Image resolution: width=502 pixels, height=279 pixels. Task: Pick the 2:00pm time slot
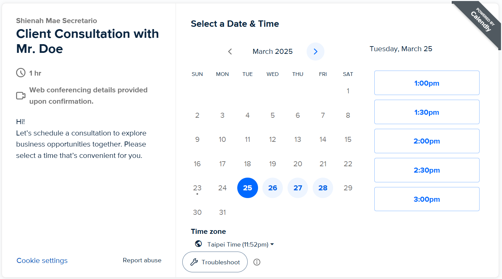[x=427, y=141]
